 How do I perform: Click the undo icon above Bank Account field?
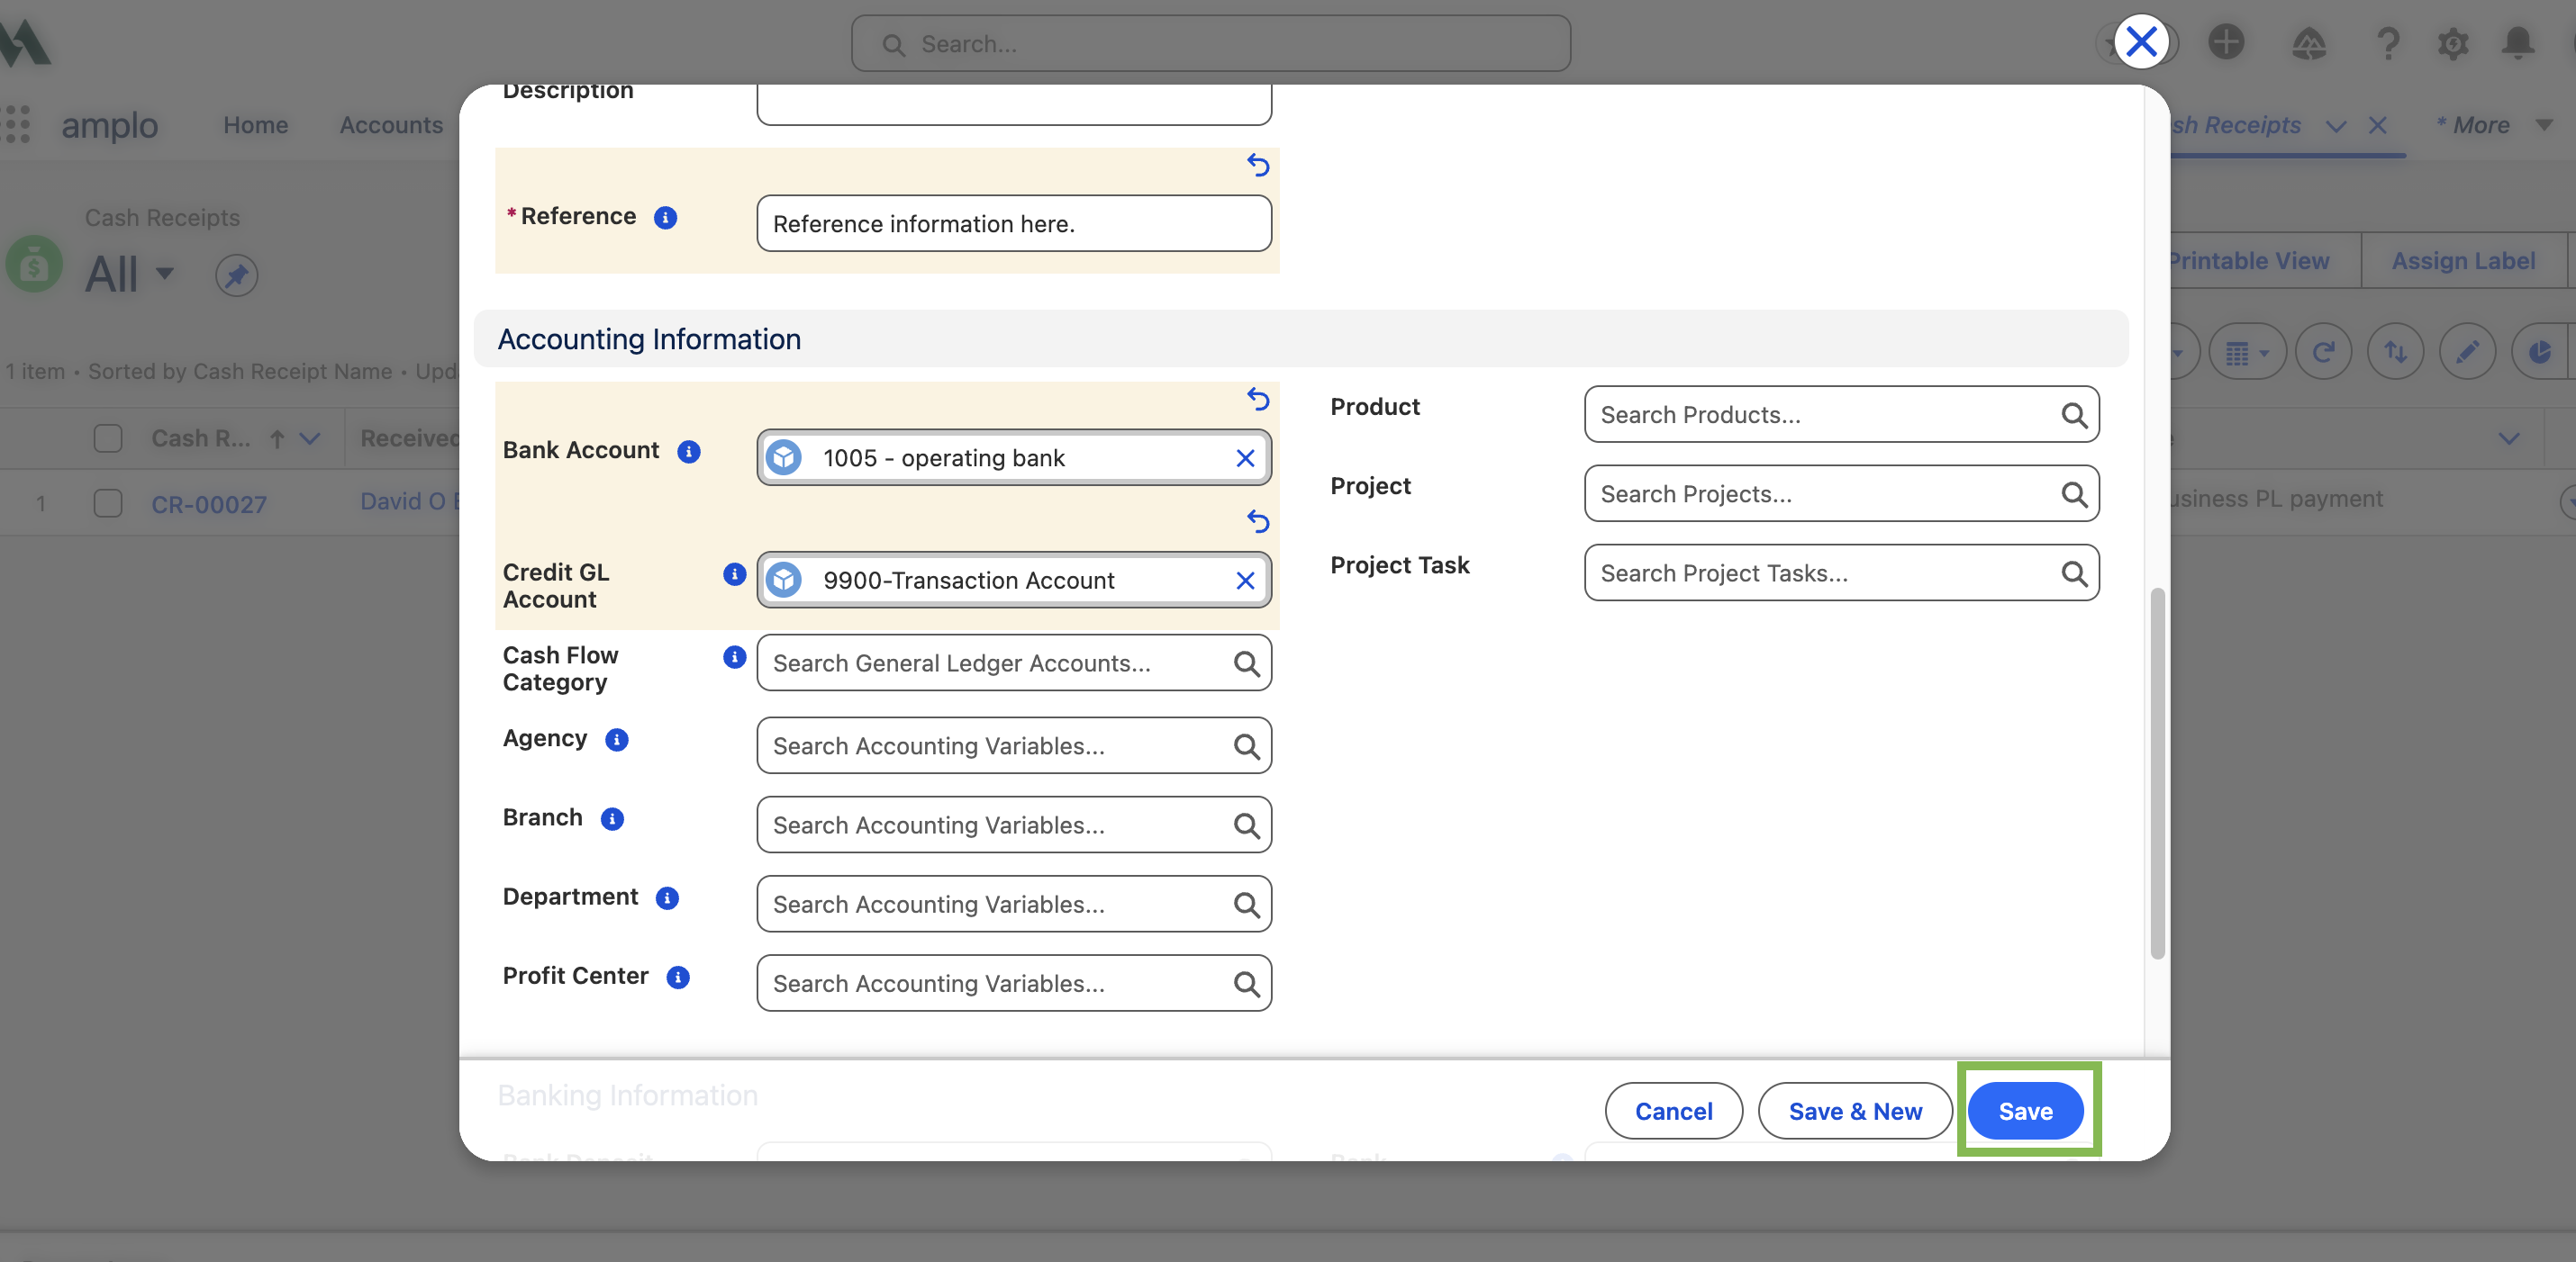tap(1258, 399)
